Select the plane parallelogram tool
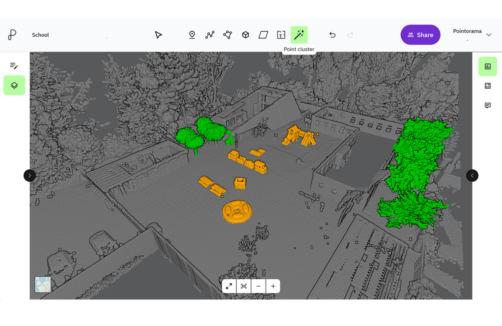The width and height of the screenshot is (502, 326). pos(263,35)
